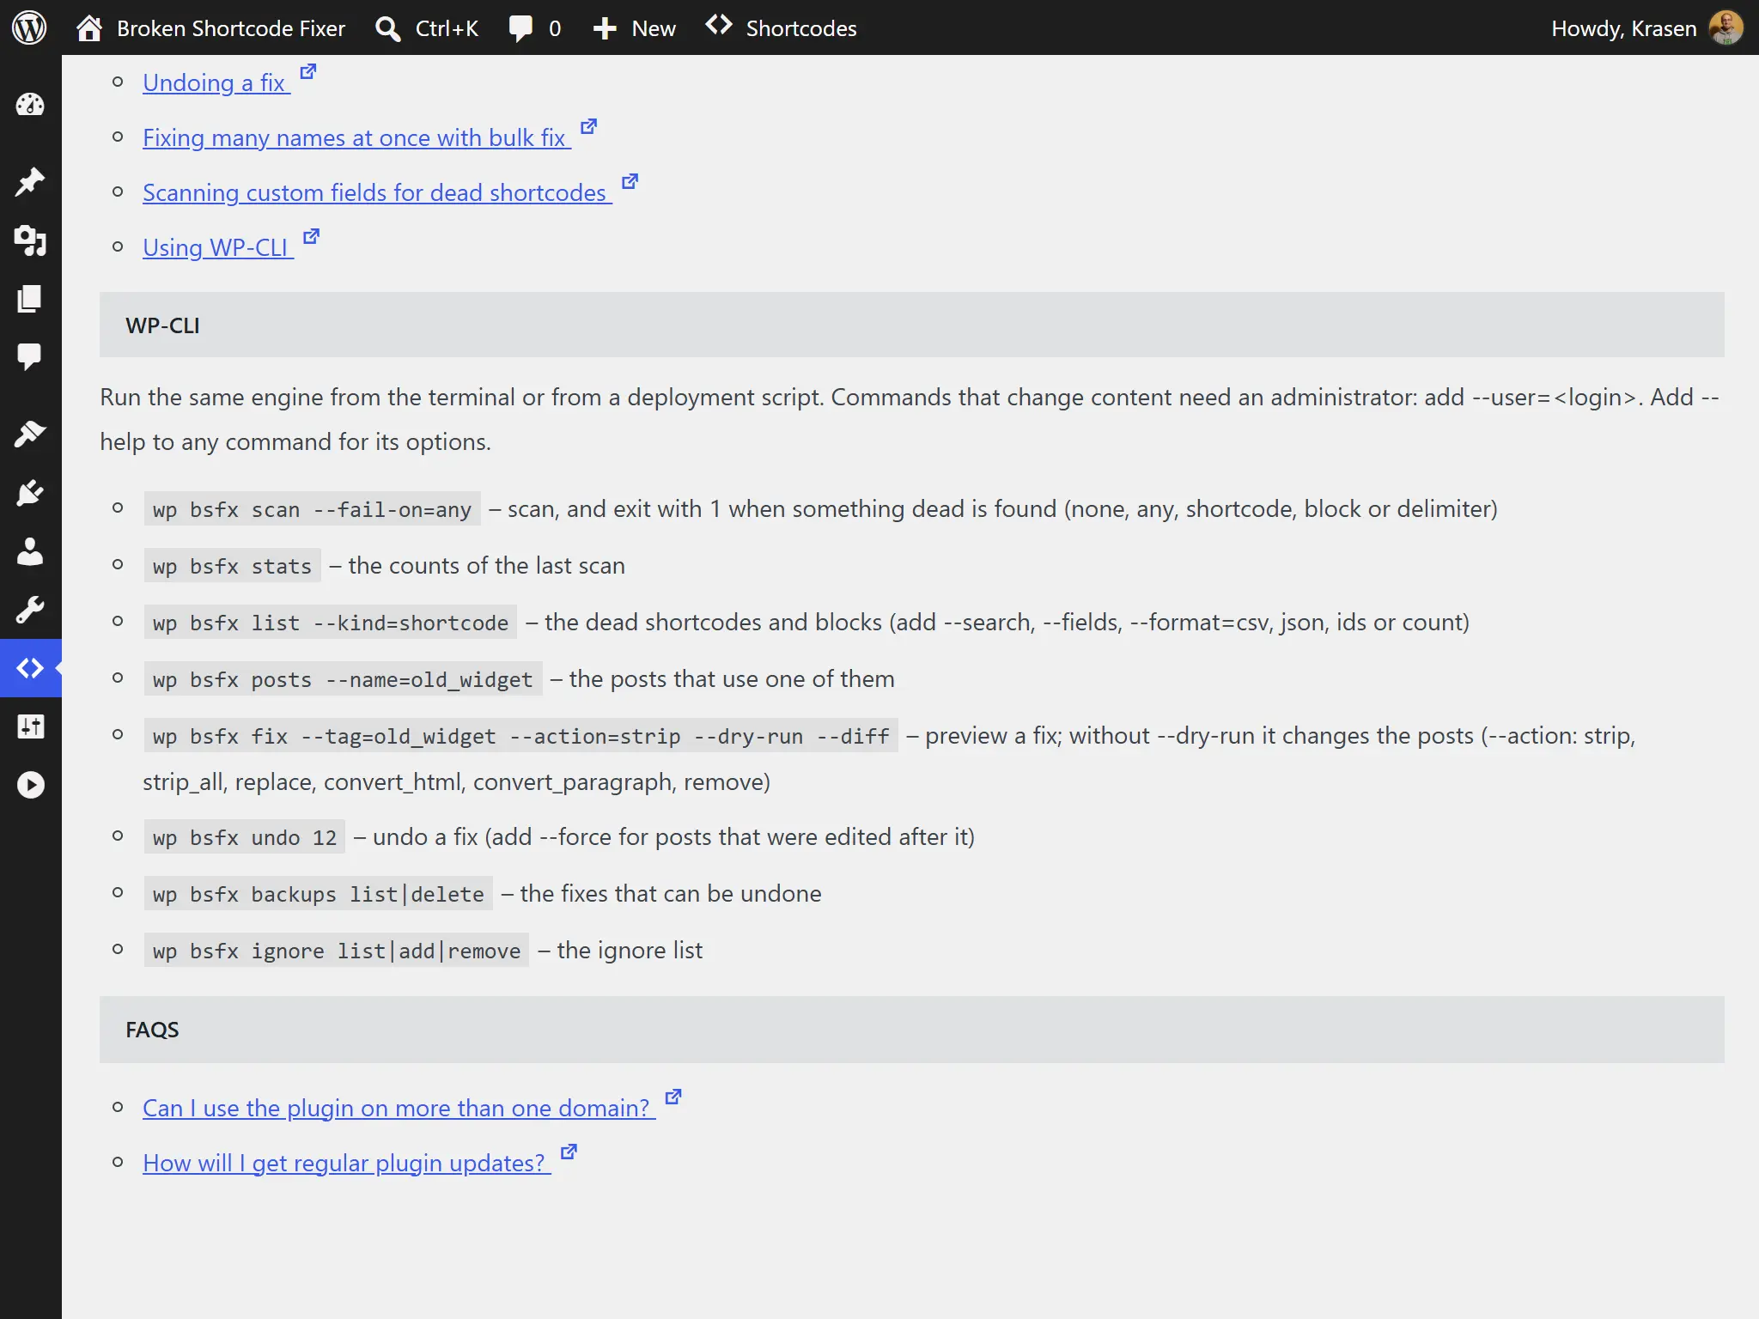
Task: Open Scanning custom fields for dead shortcodes
Action: pyautogui.click(x=375, y=192)
